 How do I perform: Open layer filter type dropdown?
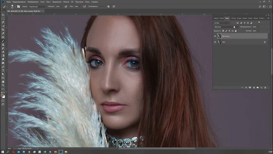tap(222, 23)
